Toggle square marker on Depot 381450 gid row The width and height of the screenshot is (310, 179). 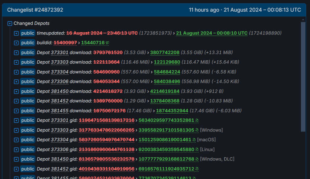[x=16, y=159]
